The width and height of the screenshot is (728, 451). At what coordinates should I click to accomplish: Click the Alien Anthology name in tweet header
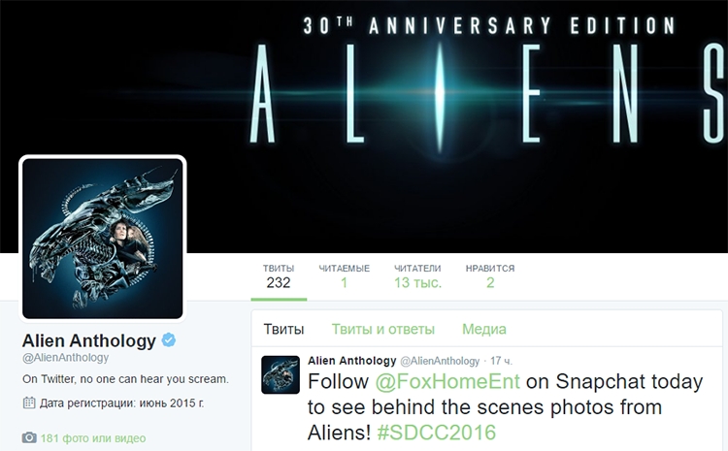[x=352, y=361]
